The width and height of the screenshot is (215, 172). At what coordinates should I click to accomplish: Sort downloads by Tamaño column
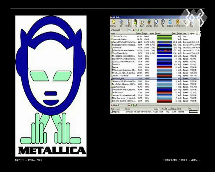pyautogui.click(x=139, y=33)
